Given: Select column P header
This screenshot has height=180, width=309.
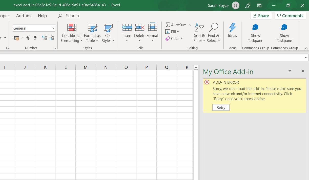Looking at the screenshot, I should pyautogui.click(x=146, y=67).
